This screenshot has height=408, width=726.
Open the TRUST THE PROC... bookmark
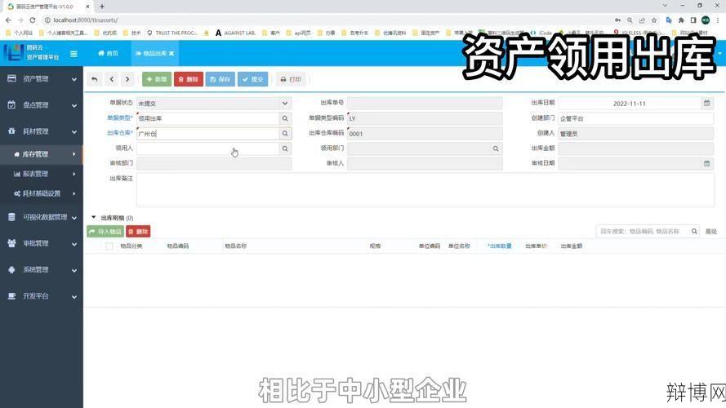[171, 33]
